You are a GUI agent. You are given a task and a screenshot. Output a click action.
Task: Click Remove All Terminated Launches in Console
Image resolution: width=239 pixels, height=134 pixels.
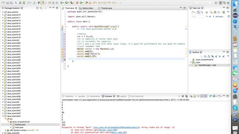click(186, 96)
